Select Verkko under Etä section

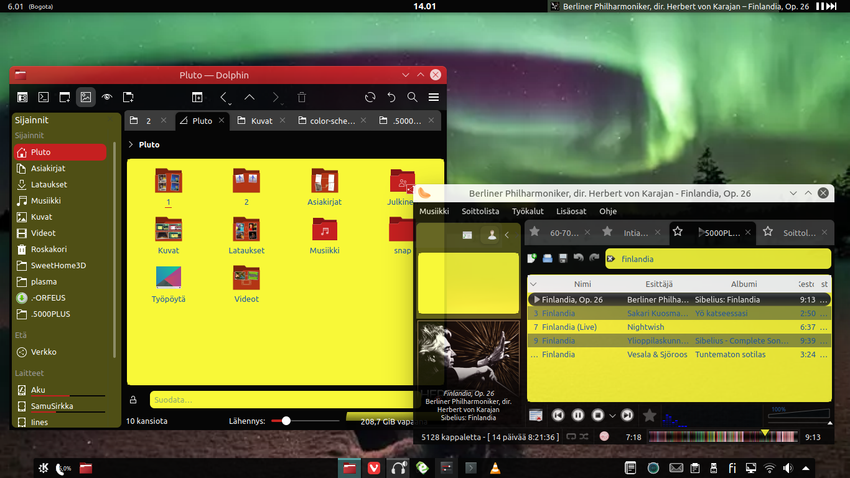(60, 352)
